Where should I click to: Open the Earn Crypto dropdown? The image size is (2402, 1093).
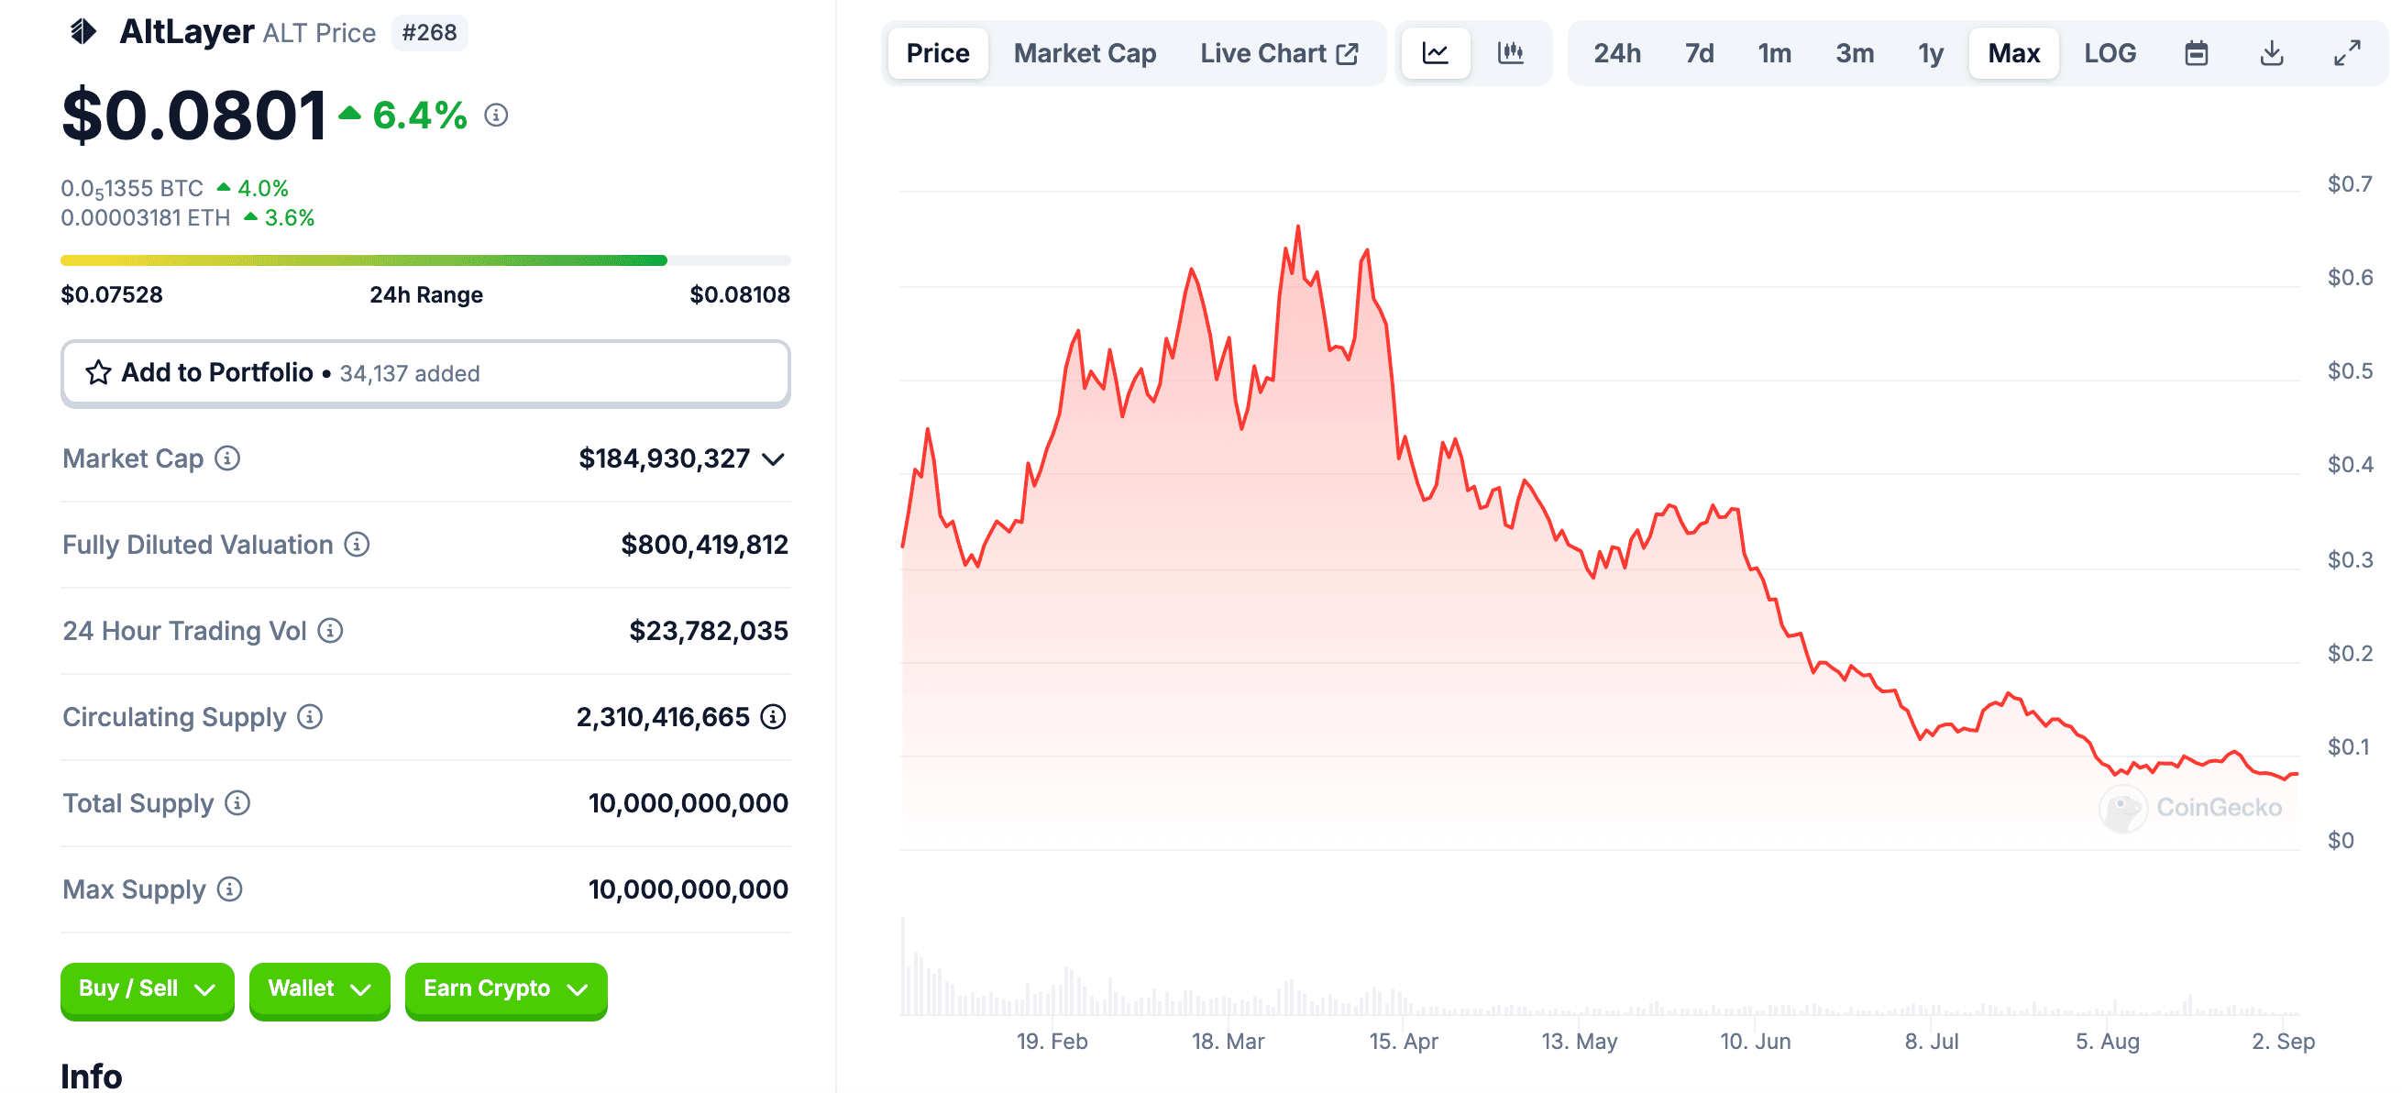(505, 988)
